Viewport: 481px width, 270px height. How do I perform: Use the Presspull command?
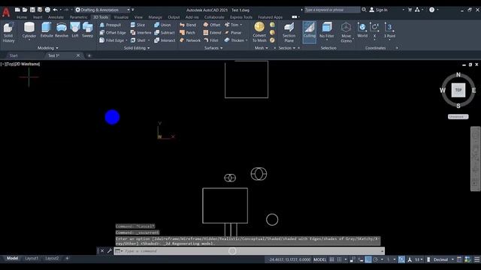point(110,25)
